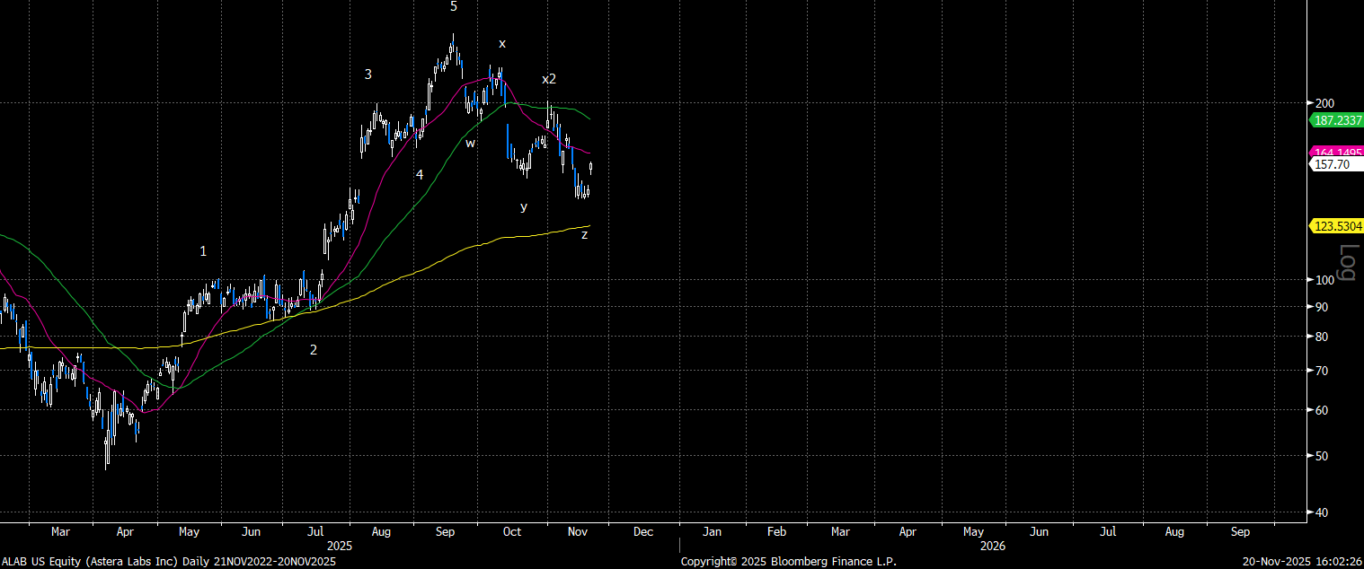Select the 'y' wave annotation label
The image size is (1364, 569).
click(524, 206)
